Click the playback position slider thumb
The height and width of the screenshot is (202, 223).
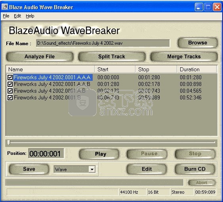click(9, 143)
